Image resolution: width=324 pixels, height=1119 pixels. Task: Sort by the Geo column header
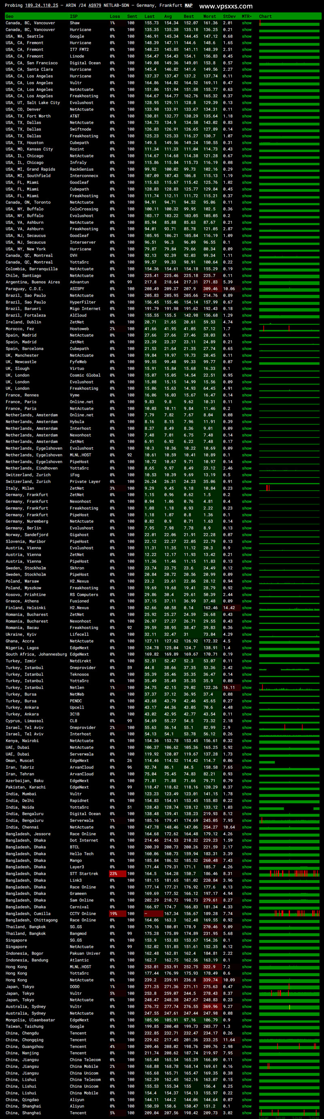pos(10,17)
